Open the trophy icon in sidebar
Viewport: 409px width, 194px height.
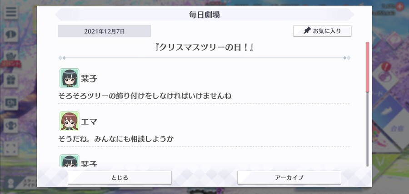11,126
